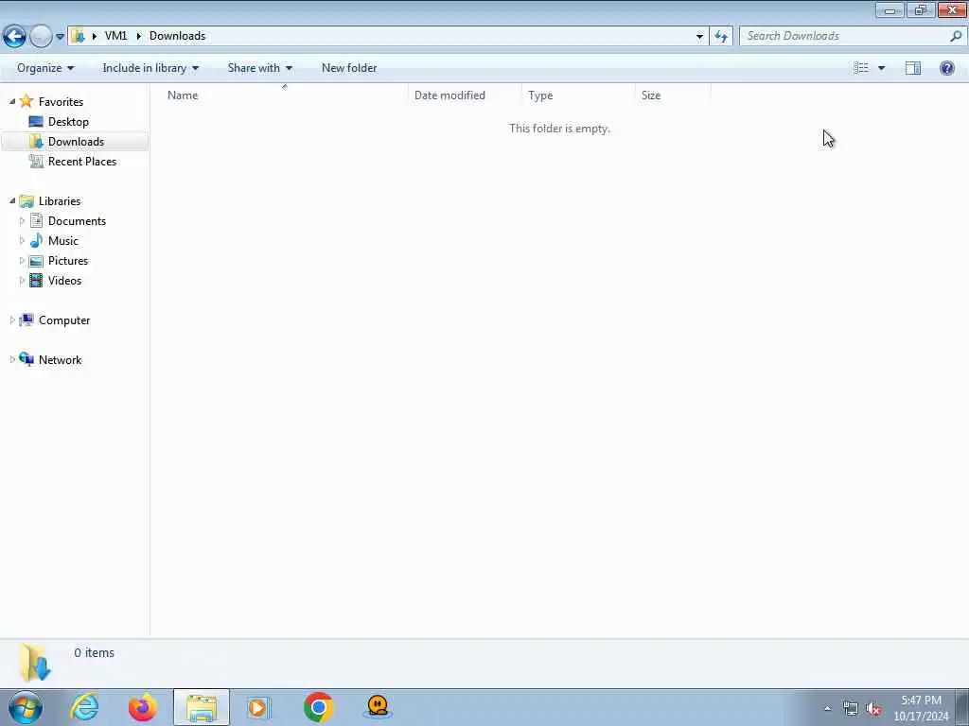Show hidden system tray icons

coord(827,709)
